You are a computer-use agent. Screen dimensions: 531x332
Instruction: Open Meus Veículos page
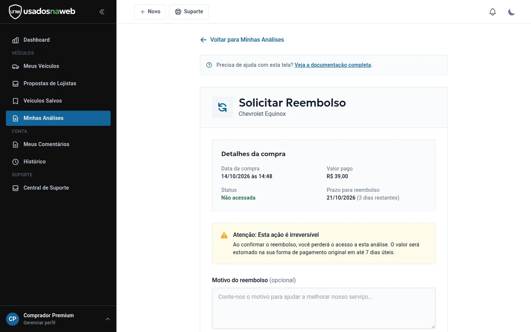[58, 66]
